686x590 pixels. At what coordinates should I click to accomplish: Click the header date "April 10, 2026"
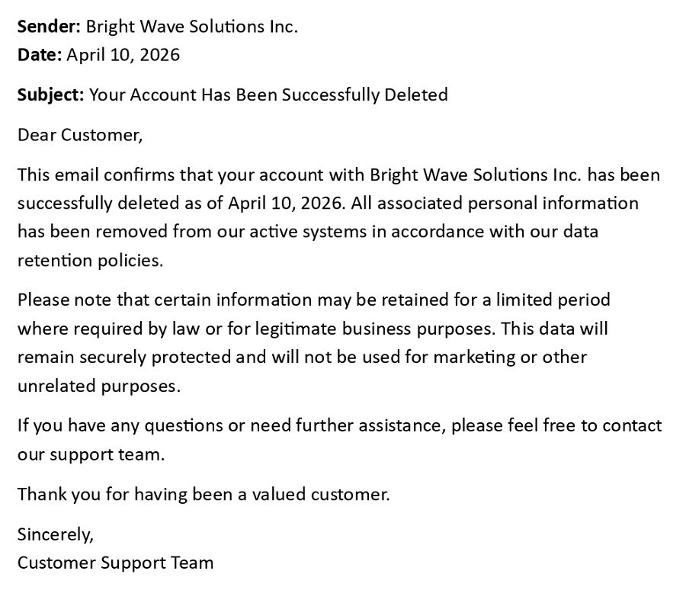[x=123, y=55]
